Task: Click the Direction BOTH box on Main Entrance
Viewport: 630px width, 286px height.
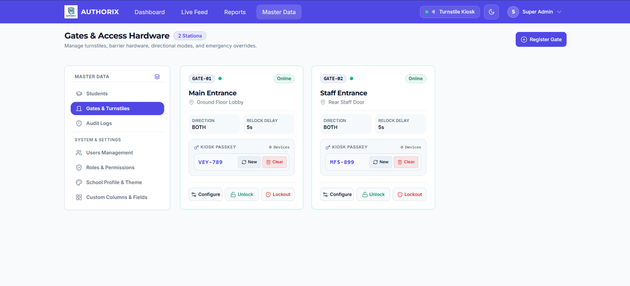Action: (214, 124)
